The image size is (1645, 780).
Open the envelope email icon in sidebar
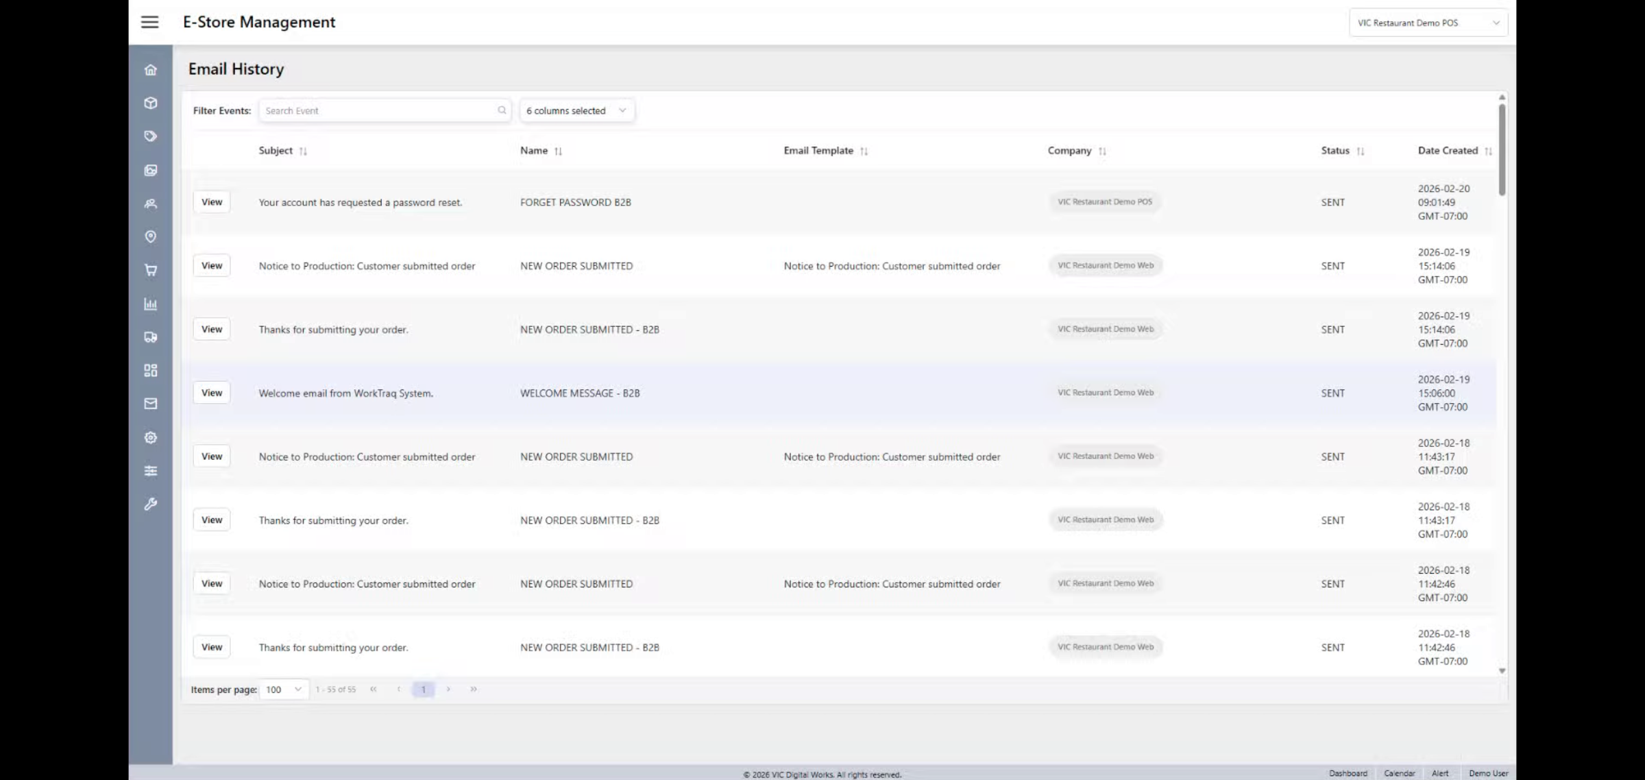click(x=151, y=404)
